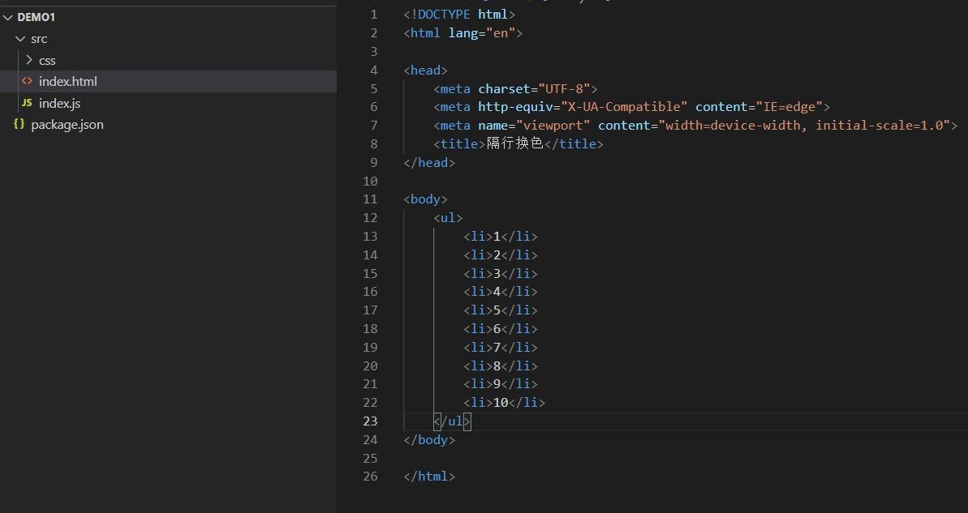
Task: Collapse the src folder chevron
Action: (20, 38)
